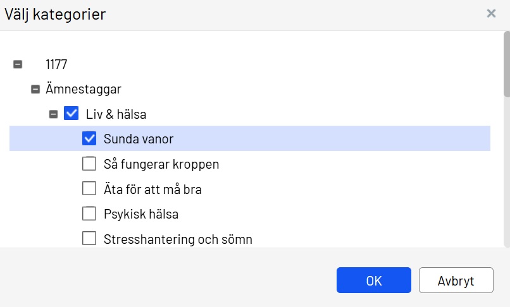Select the Ämnestaggar tree label
Image resolution: width=510 pixels, height=307 pixels.
(83, 89)
